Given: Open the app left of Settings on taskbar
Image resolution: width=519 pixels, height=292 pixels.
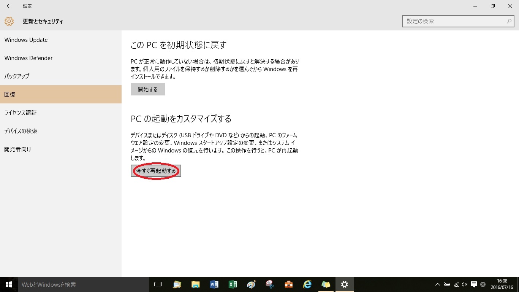Looking at the screenshot, I should (326, 284).
